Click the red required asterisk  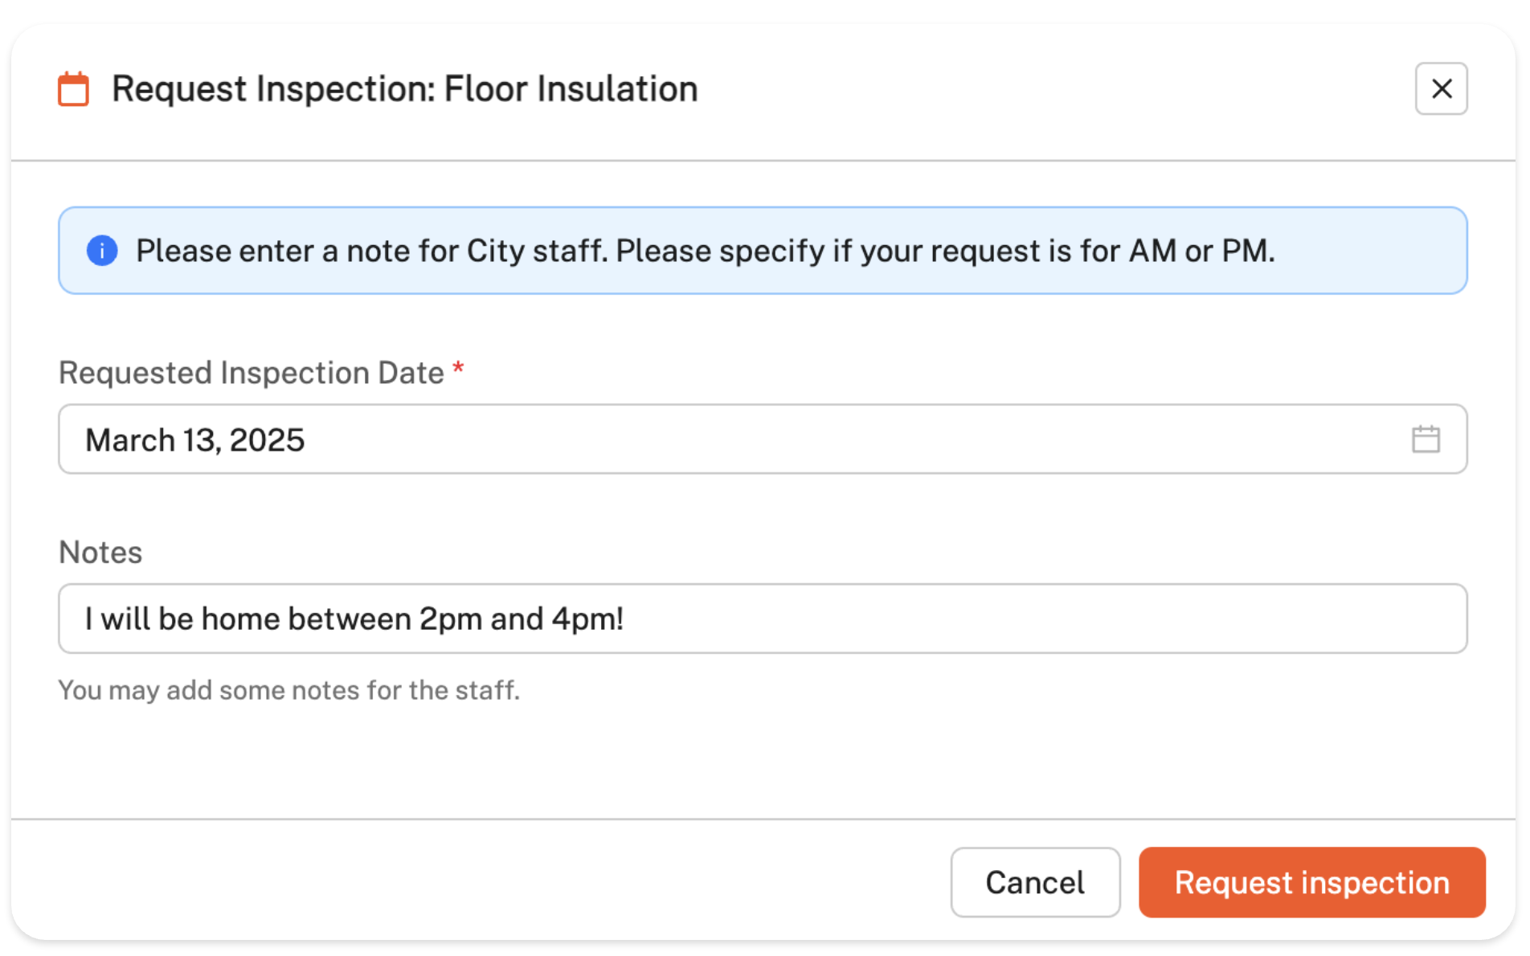pyautogui.click(x=458, y=370)
